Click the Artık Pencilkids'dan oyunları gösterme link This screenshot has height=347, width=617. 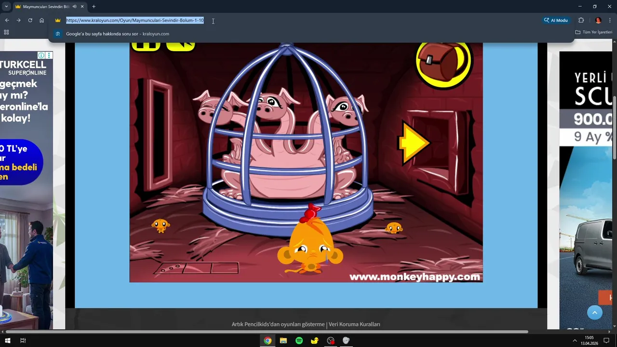pos(278,324)
